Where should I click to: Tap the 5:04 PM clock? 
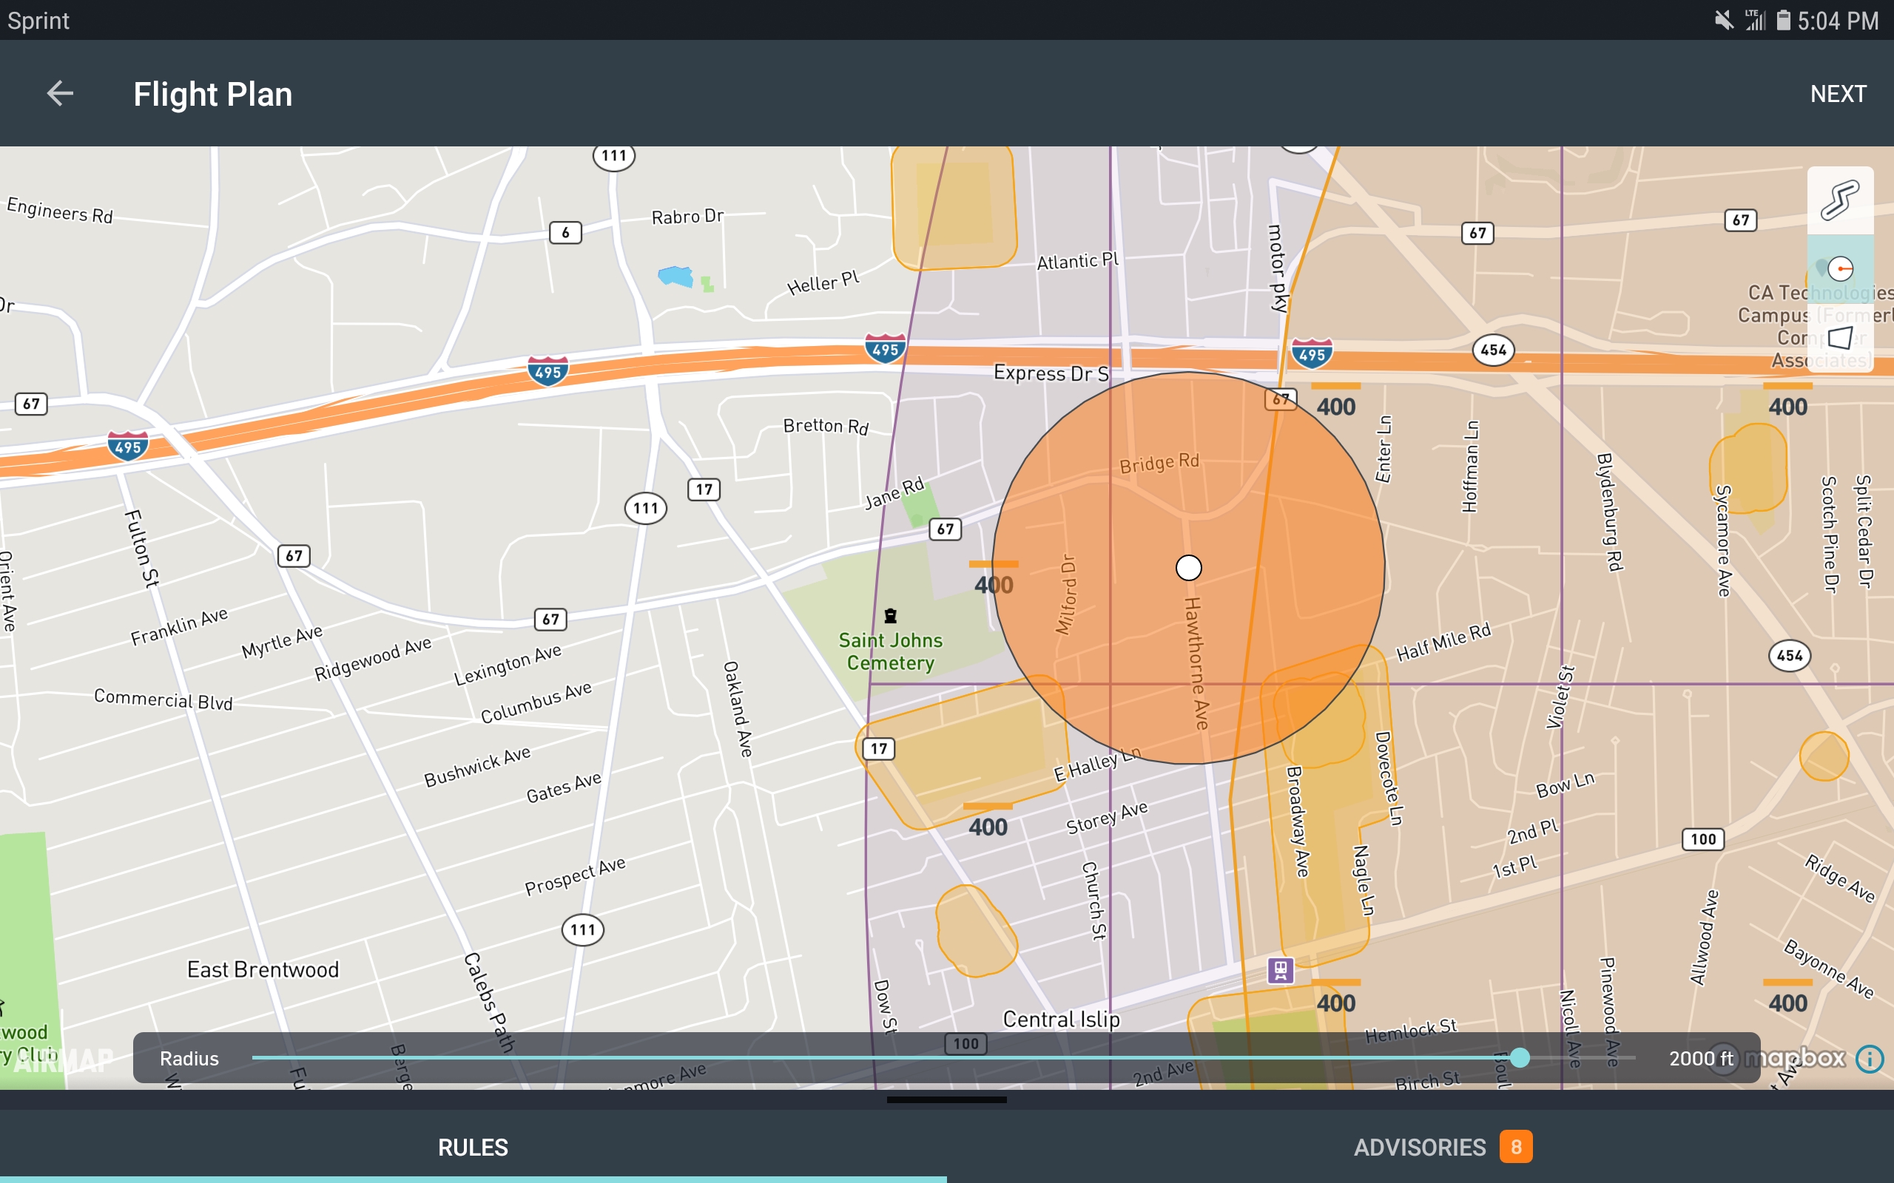[x=1838, y=21]
